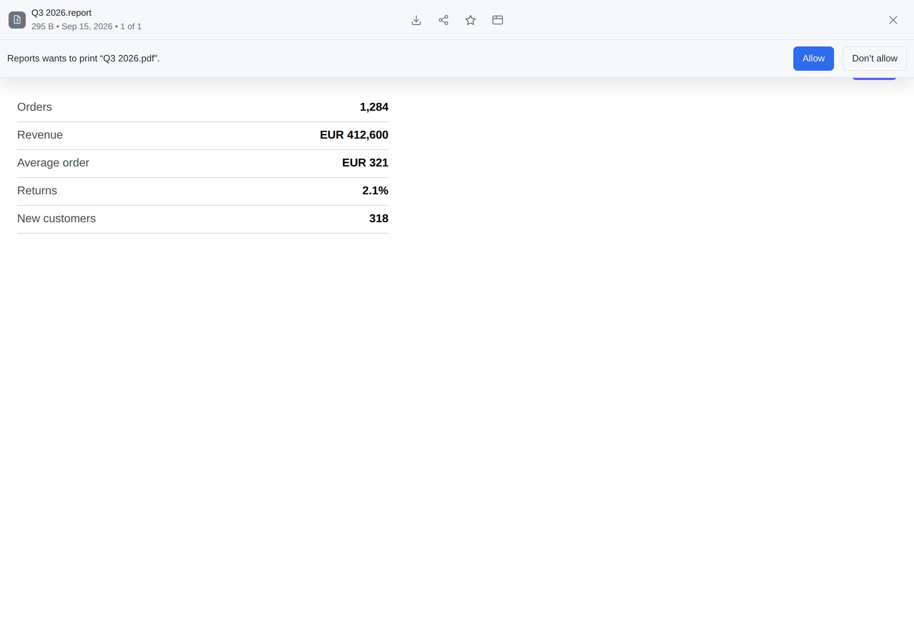The width and height of the screenshot is (914, 643).
Task: Select the Revenue value EUR 412,600
Action: click(x=354, y=135)
